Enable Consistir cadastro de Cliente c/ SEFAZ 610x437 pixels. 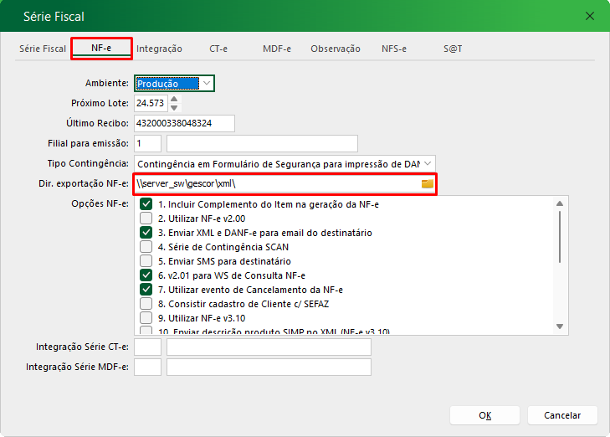coord(146,303)
